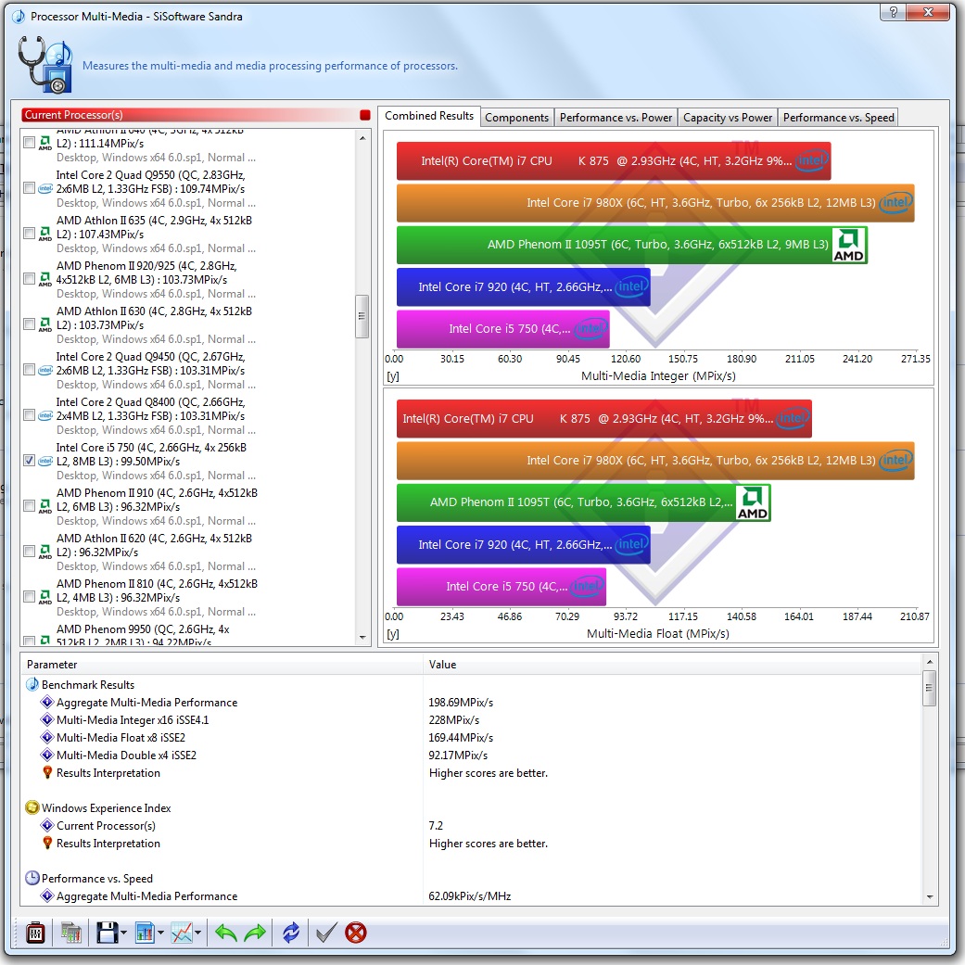
Task: Click the Value column header
Action: [673, 664]
